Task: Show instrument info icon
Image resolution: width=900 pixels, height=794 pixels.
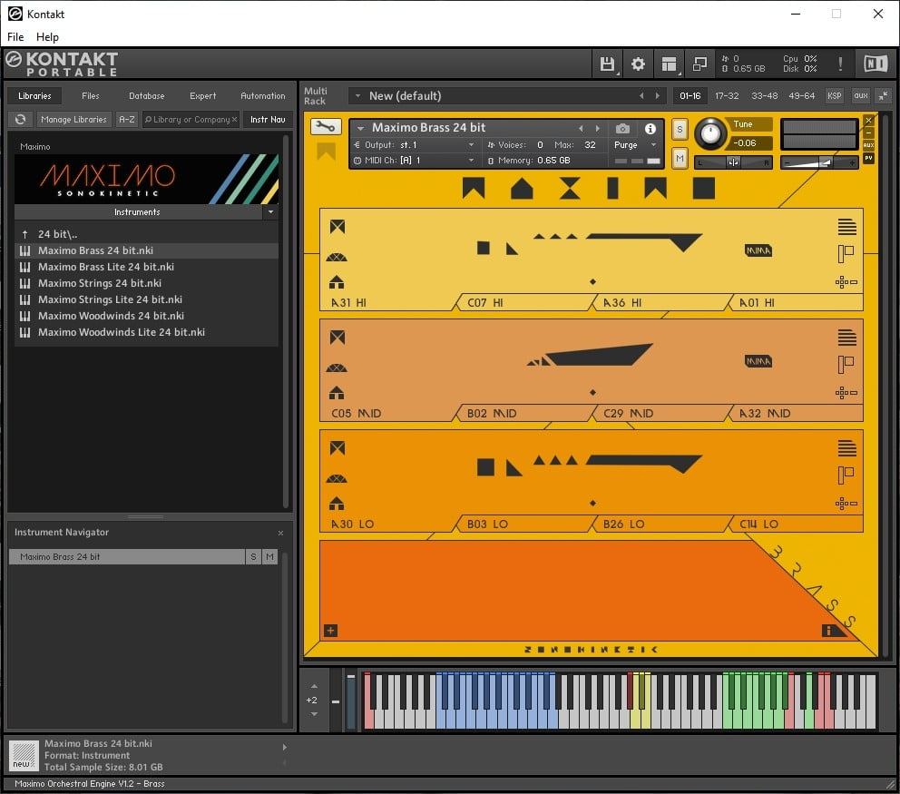Action: 651,129
